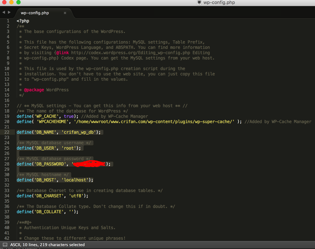Viewport: 315px width, 249px height.
Task: Click the 'true' keyword on line 19
Action: (69, 116)
